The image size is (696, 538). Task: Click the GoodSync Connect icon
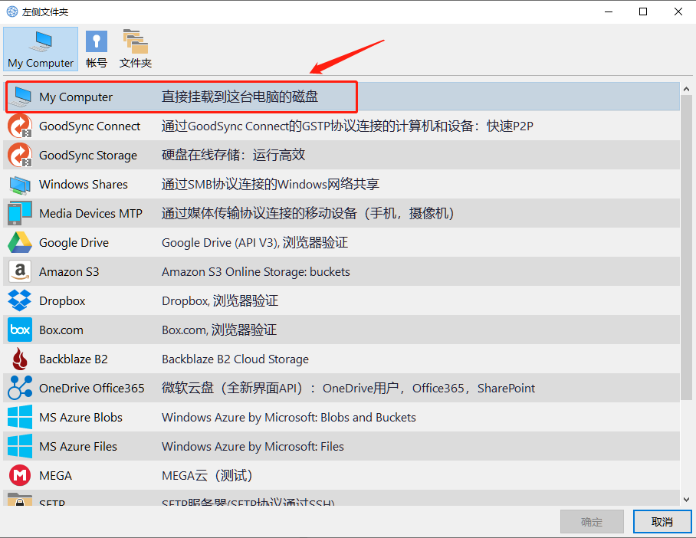point(20,126)
